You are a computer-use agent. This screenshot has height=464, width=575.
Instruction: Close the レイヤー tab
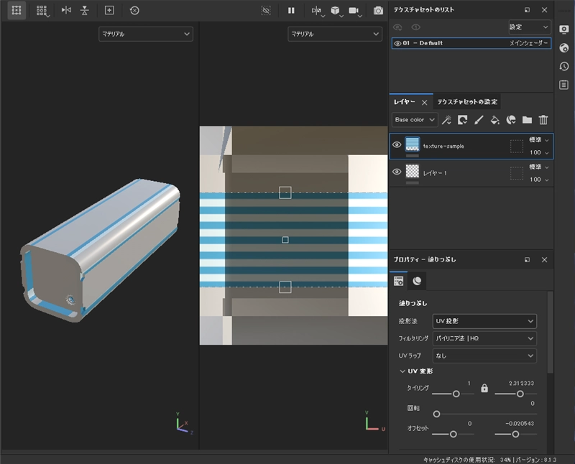click(424, 102)
